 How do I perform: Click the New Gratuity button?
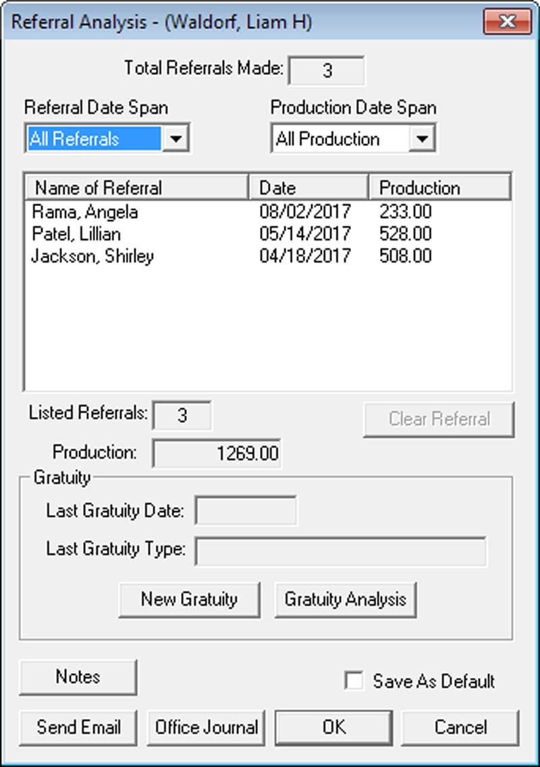pyautogui.click(x=189, y=599)
